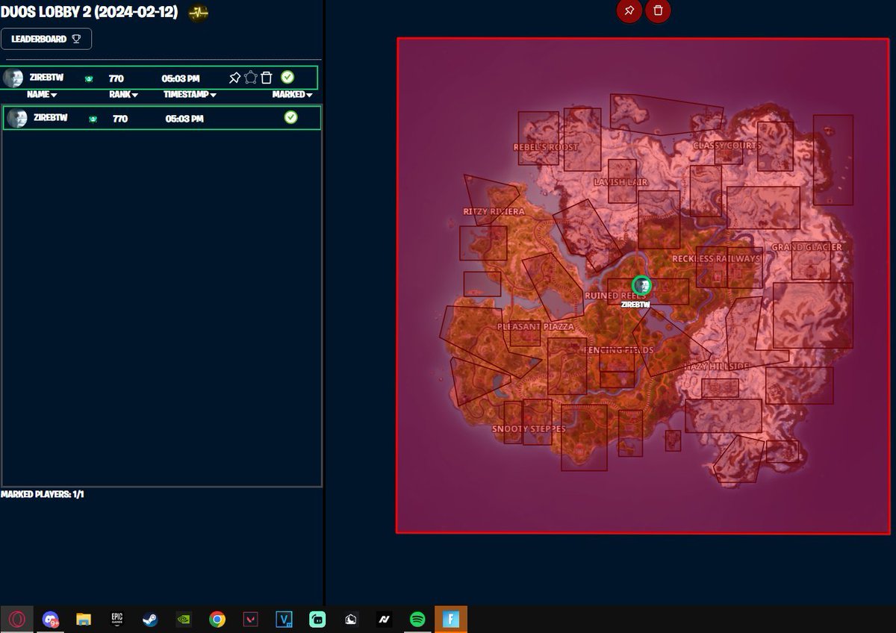Open NVIDIA app from the taskbar
The height and width of the screenshot is (633, 896).
coord(184,620)
